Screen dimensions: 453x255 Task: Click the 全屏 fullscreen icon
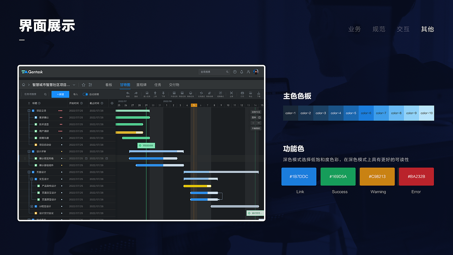click(231, 93)
